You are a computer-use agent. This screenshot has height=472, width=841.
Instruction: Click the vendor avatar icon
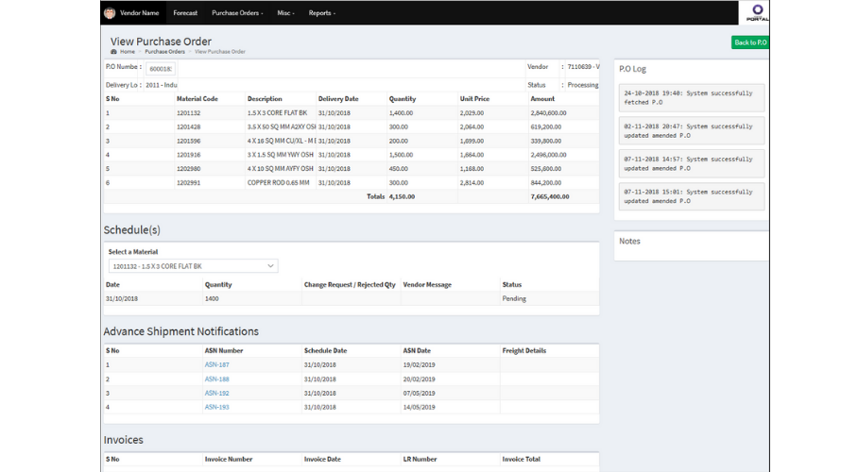click(110, 13)
